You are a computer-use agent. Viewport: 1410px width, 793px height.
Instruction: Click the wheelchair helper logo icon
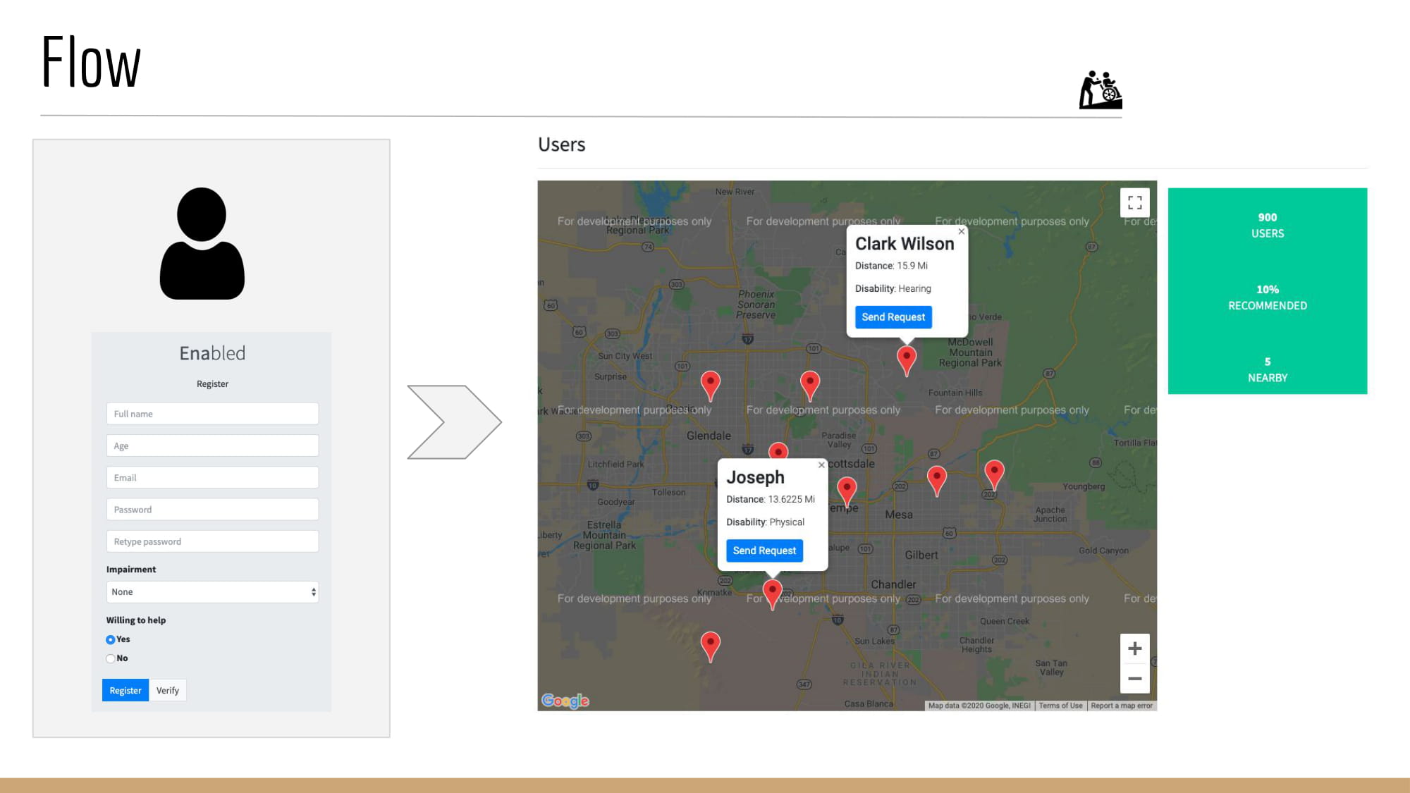coord(1100,90)
